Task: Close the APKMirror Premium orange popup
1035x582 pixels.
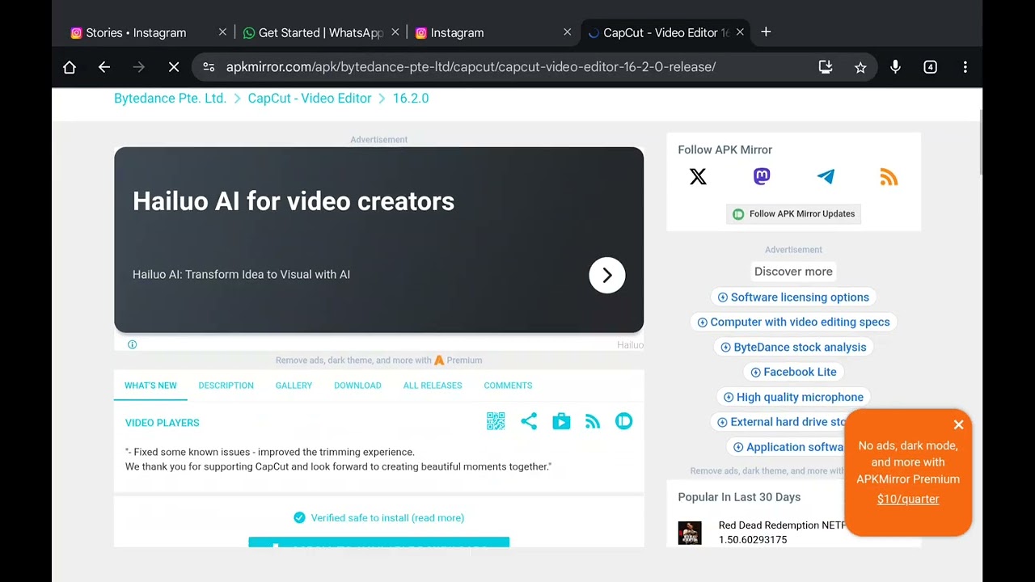Action: [959, 424]
